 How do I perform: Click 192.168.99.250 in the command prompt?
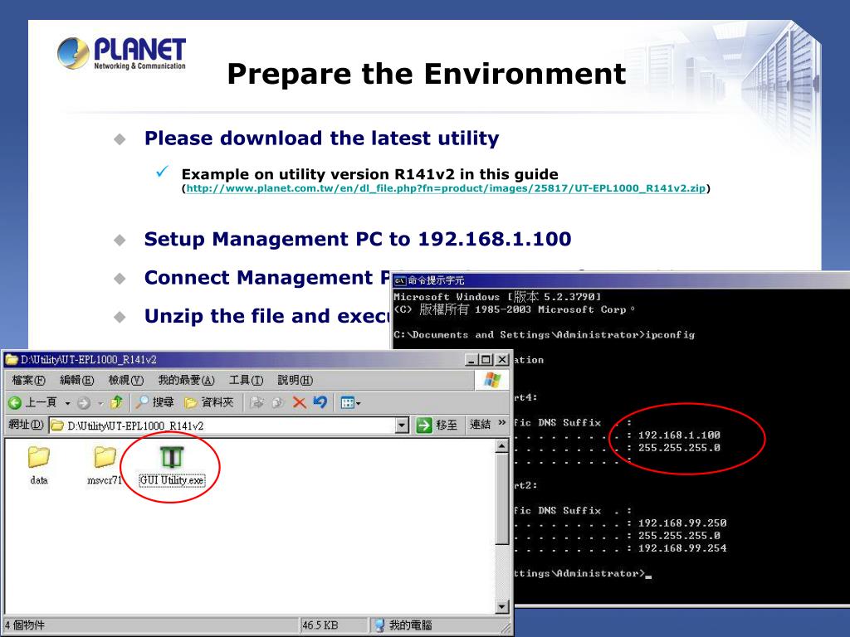[682, 523]
